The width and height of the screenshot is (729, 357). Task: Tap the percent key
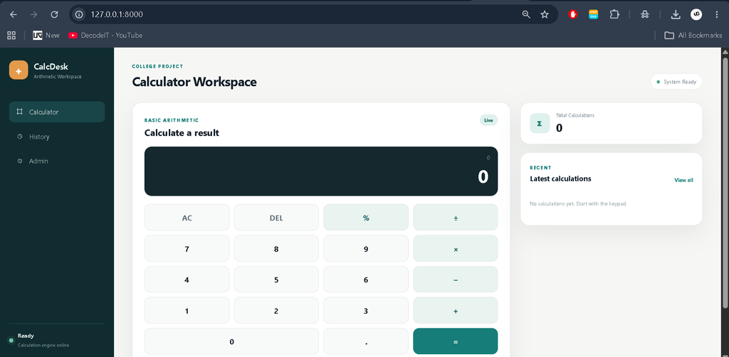[366, 218]
